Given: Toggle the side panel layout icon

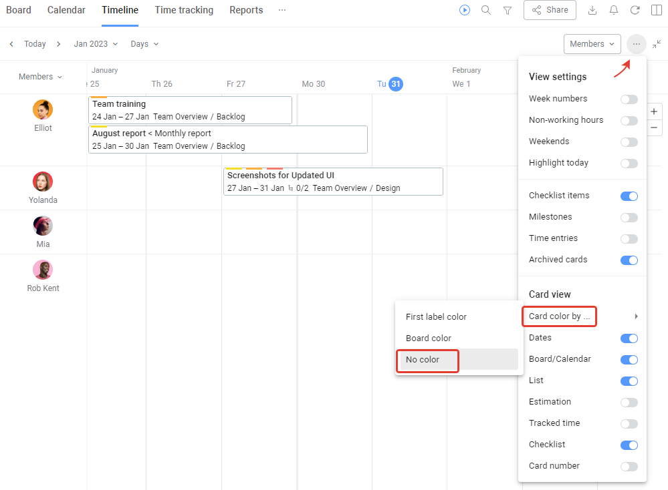Looking at the screenshot, I should click(657, 10).
